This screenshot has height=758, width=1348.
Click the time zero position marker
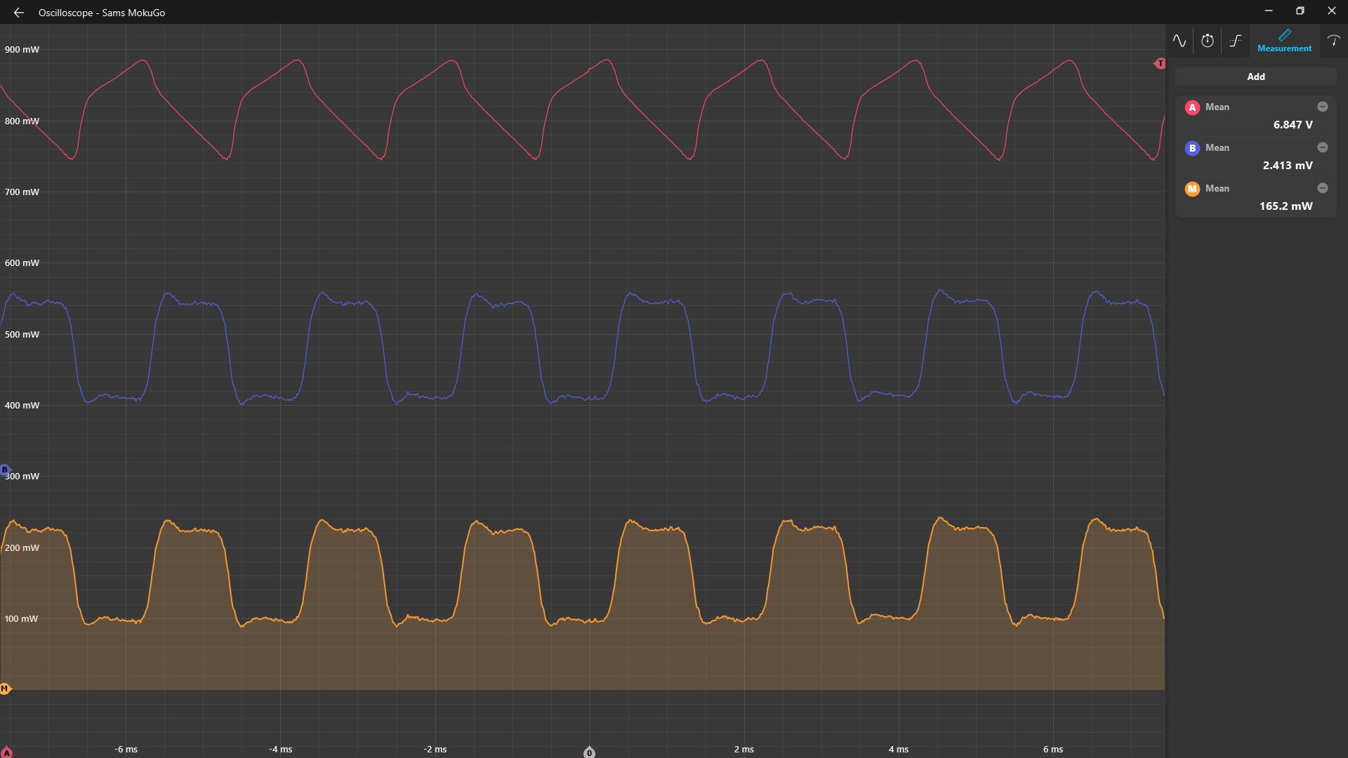[590, 752]
